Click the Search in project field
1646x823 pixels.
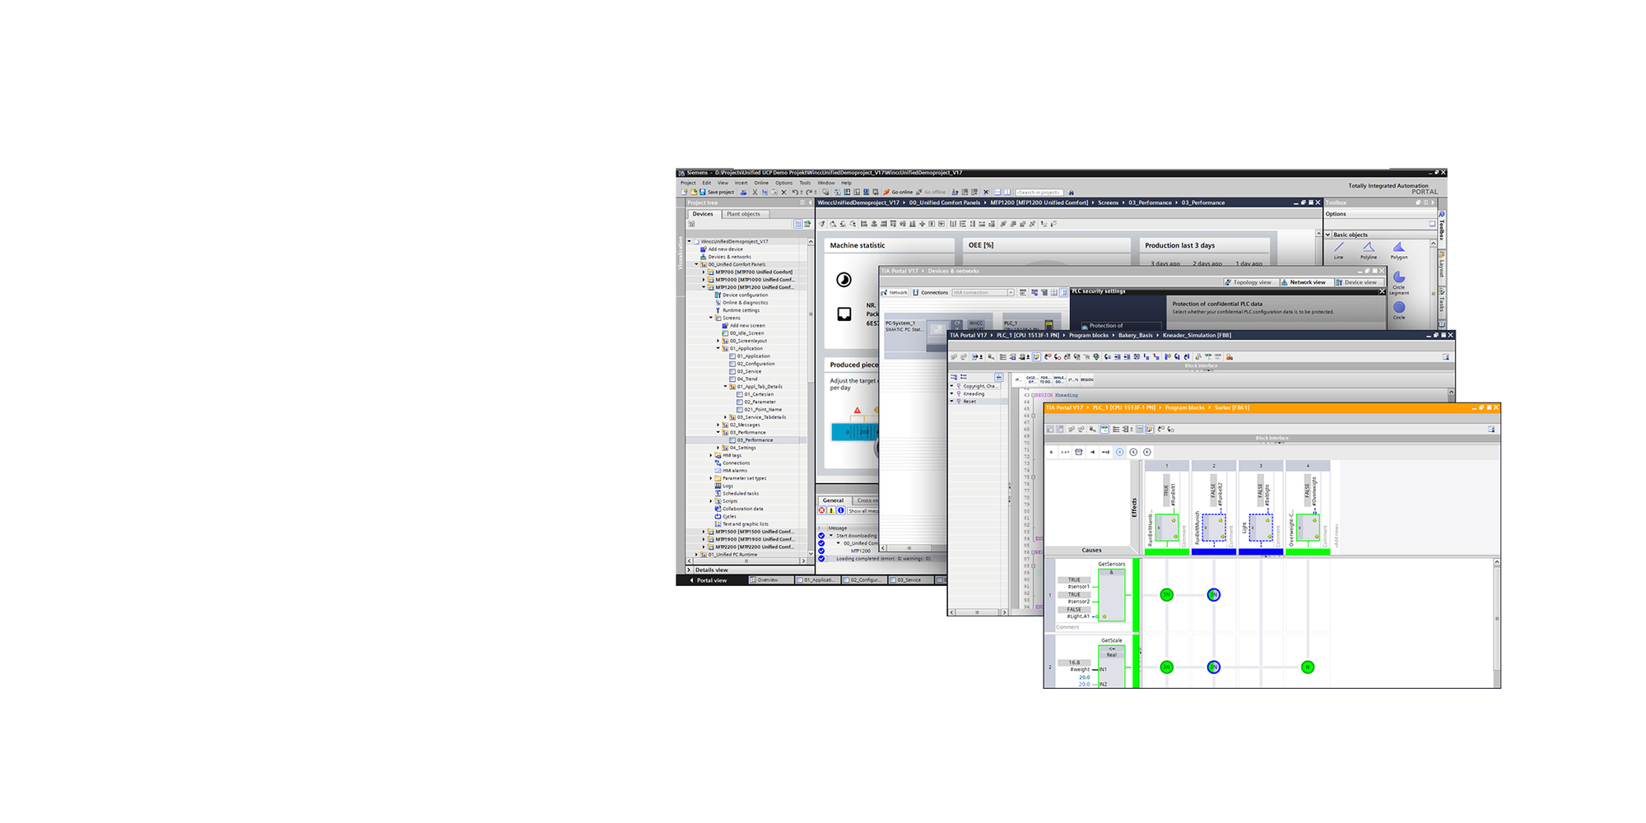click(x=1039, y=192)
